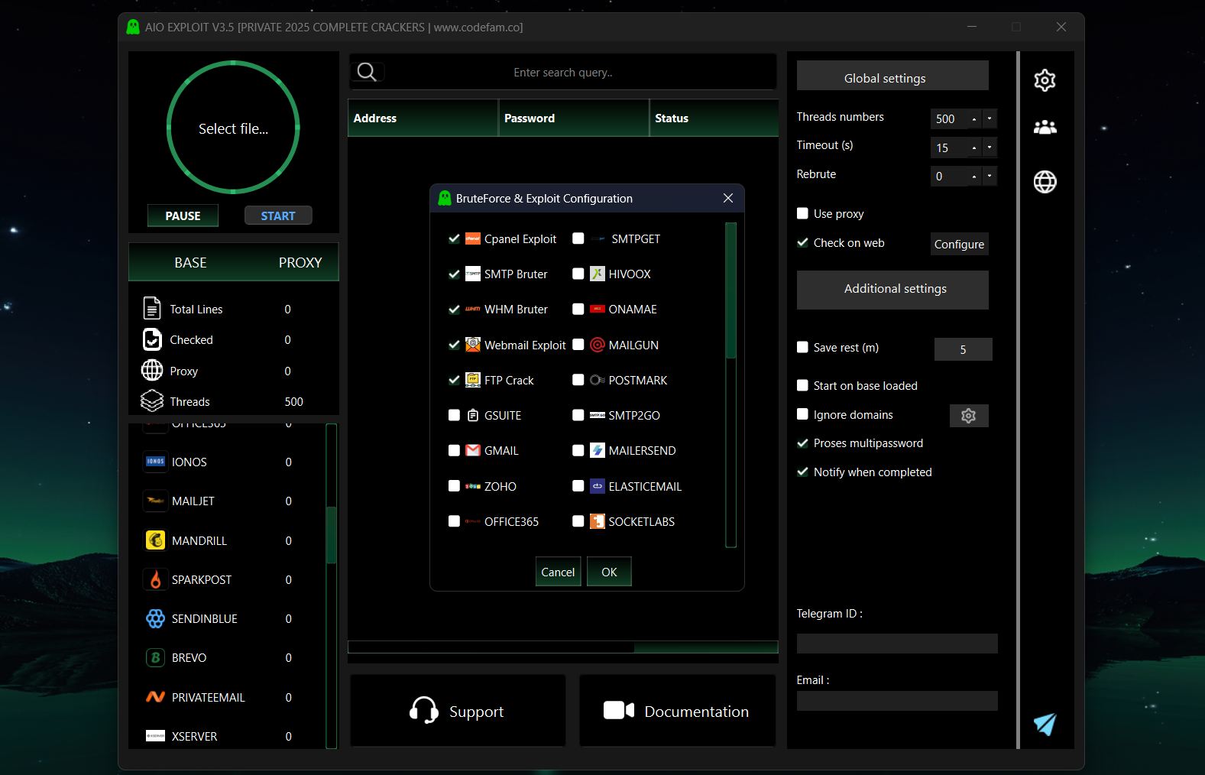This screenshot has height=775, width=1205.
Task: Click the search magnifier icon
Action: click(367, 72)
